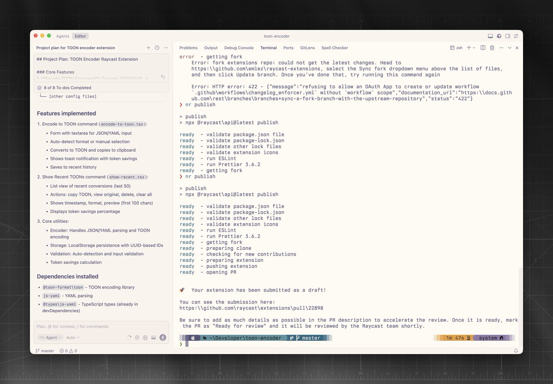Open settings sliders icon in title bar
Viewport: 553px width, 384px height.
coord(516,36)
